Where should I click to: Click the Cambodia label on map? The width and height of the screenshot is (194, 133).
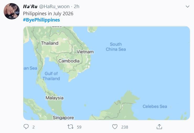[x=69, y=61]
